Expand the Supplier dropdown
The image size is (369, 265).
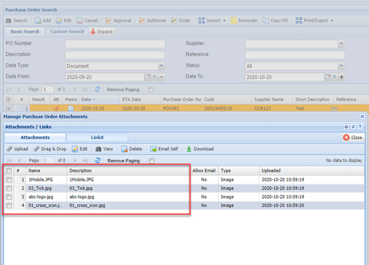(x=341, y=44)
